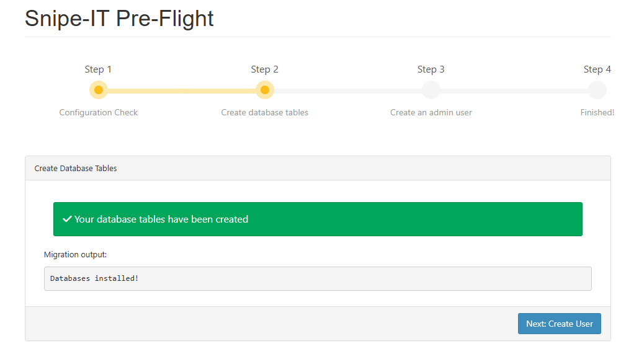Click the checkmark icon in green alert
Screen dimensions: 639x354
coord(67,219)
